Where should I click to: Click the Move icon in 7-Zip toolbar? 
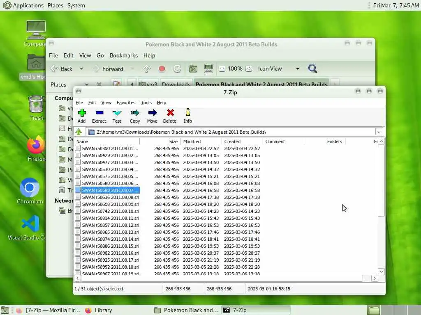tap(152, 113)
